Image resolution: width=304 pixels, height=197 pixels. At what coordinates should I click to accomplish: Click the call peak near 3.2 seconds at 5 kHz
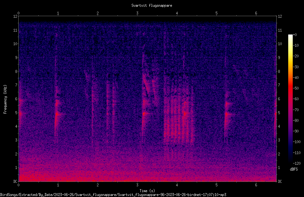144,113
